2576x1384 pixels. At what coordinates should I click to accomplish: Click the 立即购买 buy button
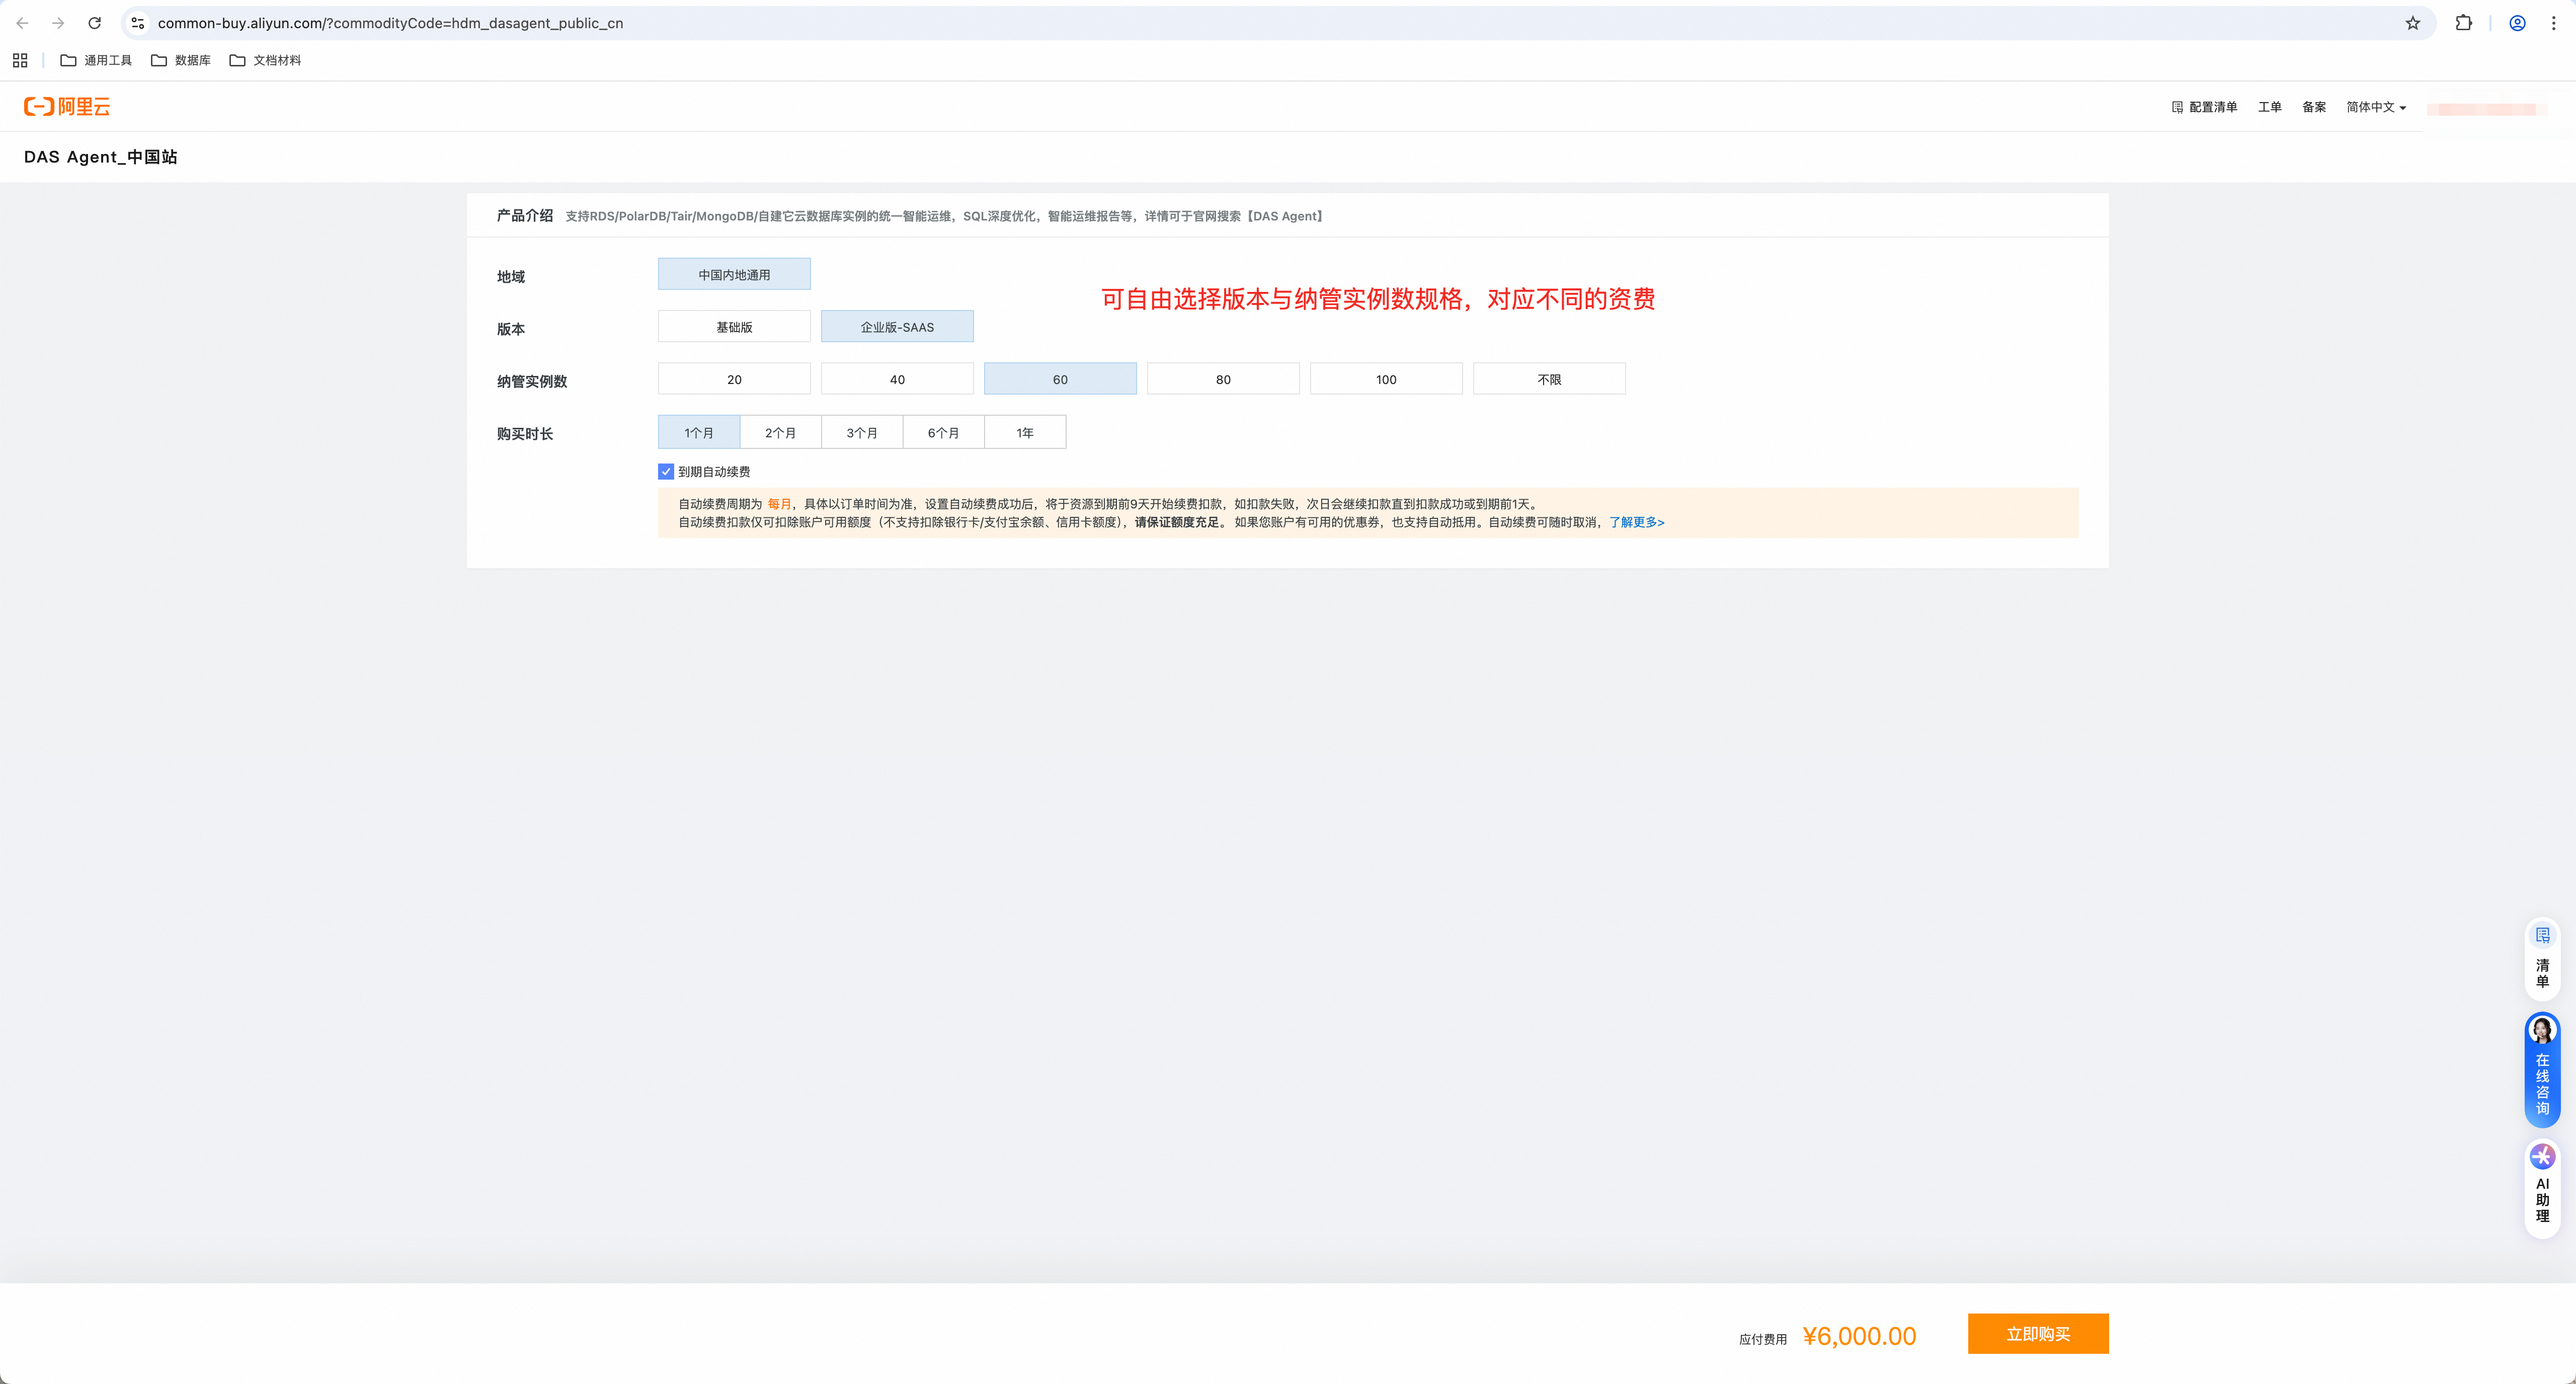(2037, 1334)
